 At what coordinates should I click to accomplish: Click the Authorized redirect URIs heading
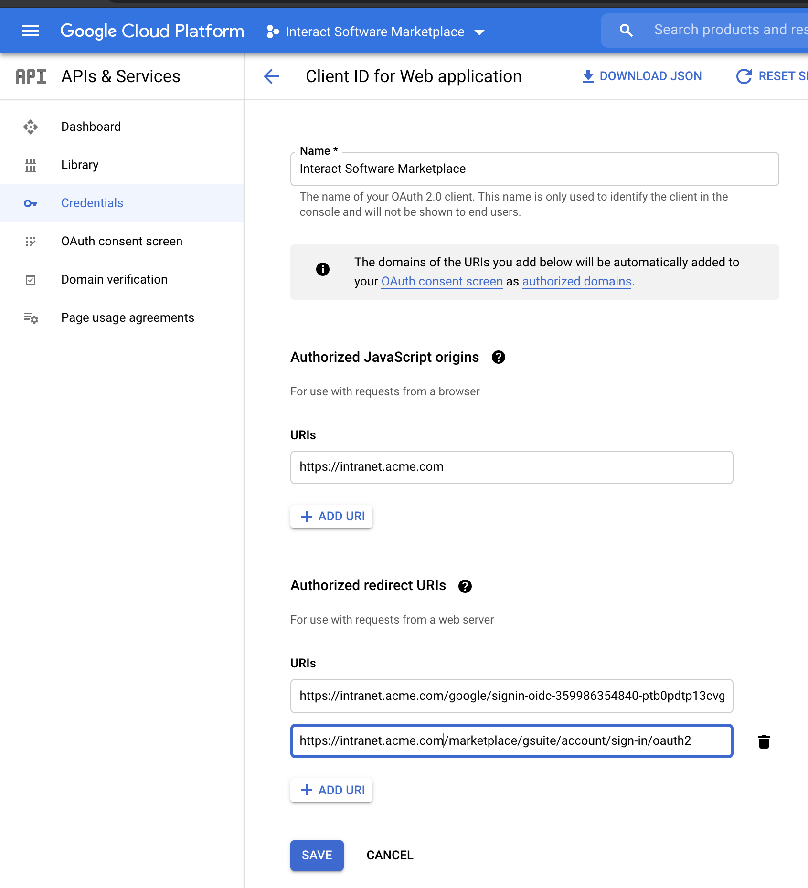[x=368, y=585]
